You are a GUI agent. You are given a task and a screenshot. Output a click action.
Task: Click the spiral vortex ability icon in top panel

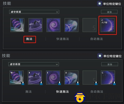point(53,25)
